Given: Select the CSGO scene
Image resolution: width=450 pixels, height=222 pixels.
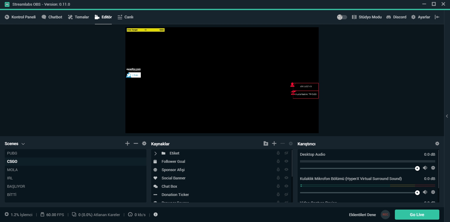Looking at the screenshot, I should point(76,161).
